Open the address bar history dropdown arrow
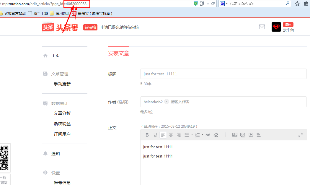 coord(208,4)
